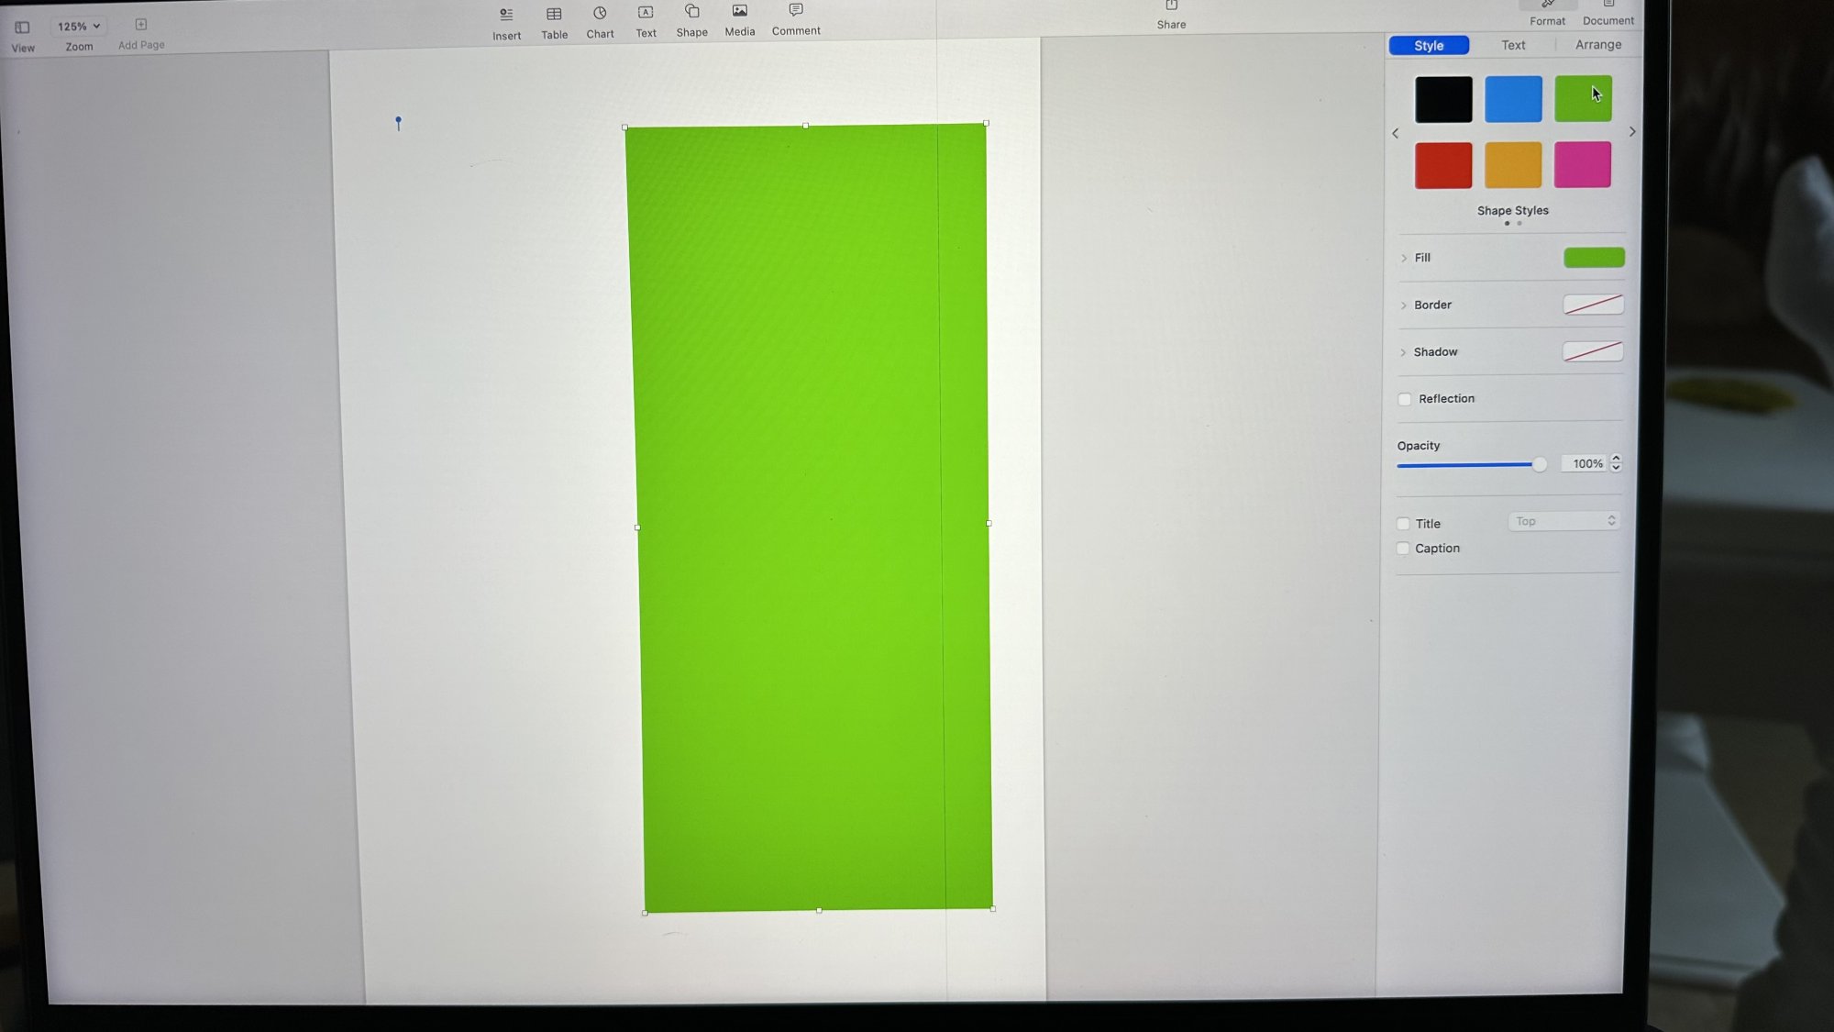Viewport: 1834px width, 1032px height.
Task: Expand the Fill section
Action: tap(1404, 259)
